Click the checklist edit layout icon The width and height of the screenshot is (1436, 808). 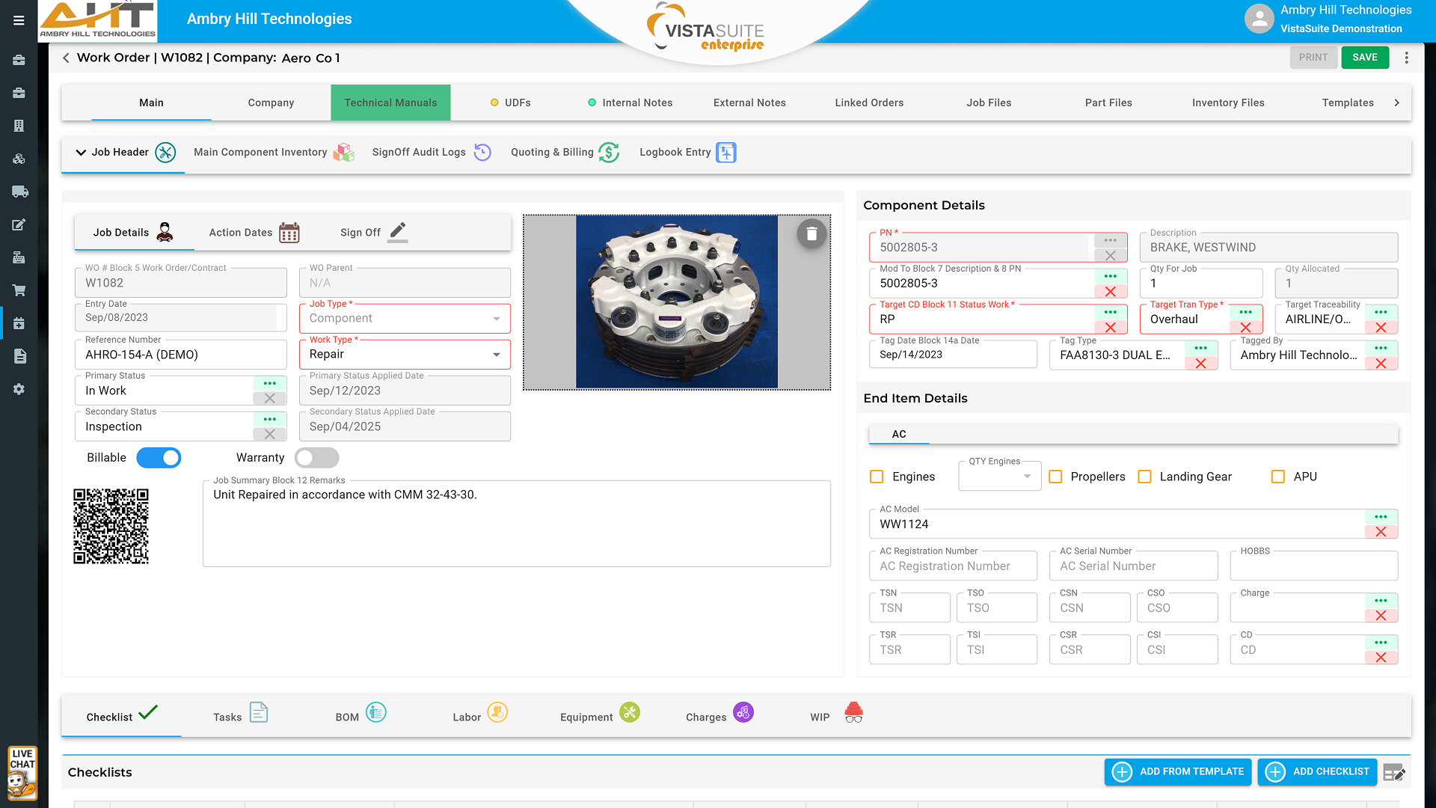(1394, 773)
